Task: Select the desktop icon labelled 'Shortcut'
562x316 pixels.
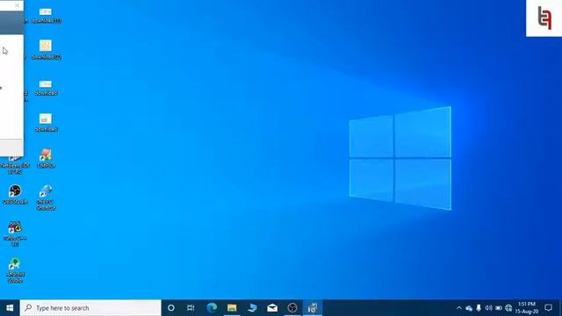Action: pyautogui.click(x=46, y=197)
